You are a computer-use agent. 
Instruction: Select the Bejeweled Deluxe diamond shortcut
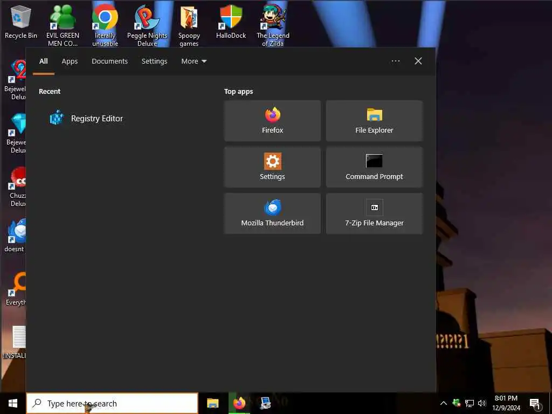pyautogui.click(x=17, y=133)
